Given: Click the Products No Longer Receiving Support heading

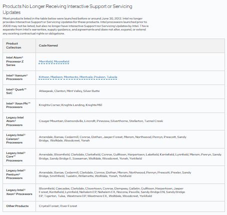Looking at the screenshot, I should coord(67,9).
